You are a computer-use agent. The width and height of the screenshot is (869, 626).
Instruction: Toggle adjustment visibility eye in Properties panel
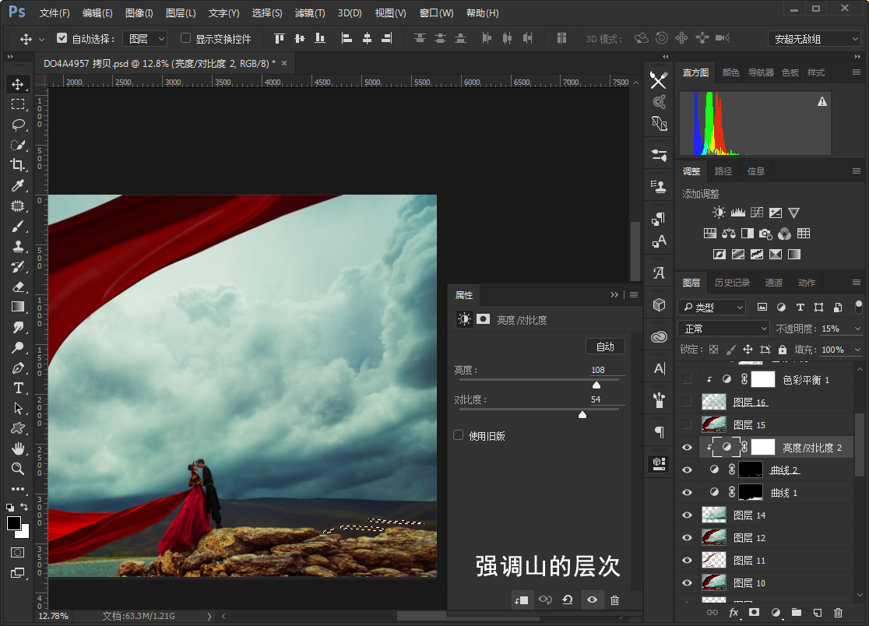pyautogui.click(x=592, y=600)
